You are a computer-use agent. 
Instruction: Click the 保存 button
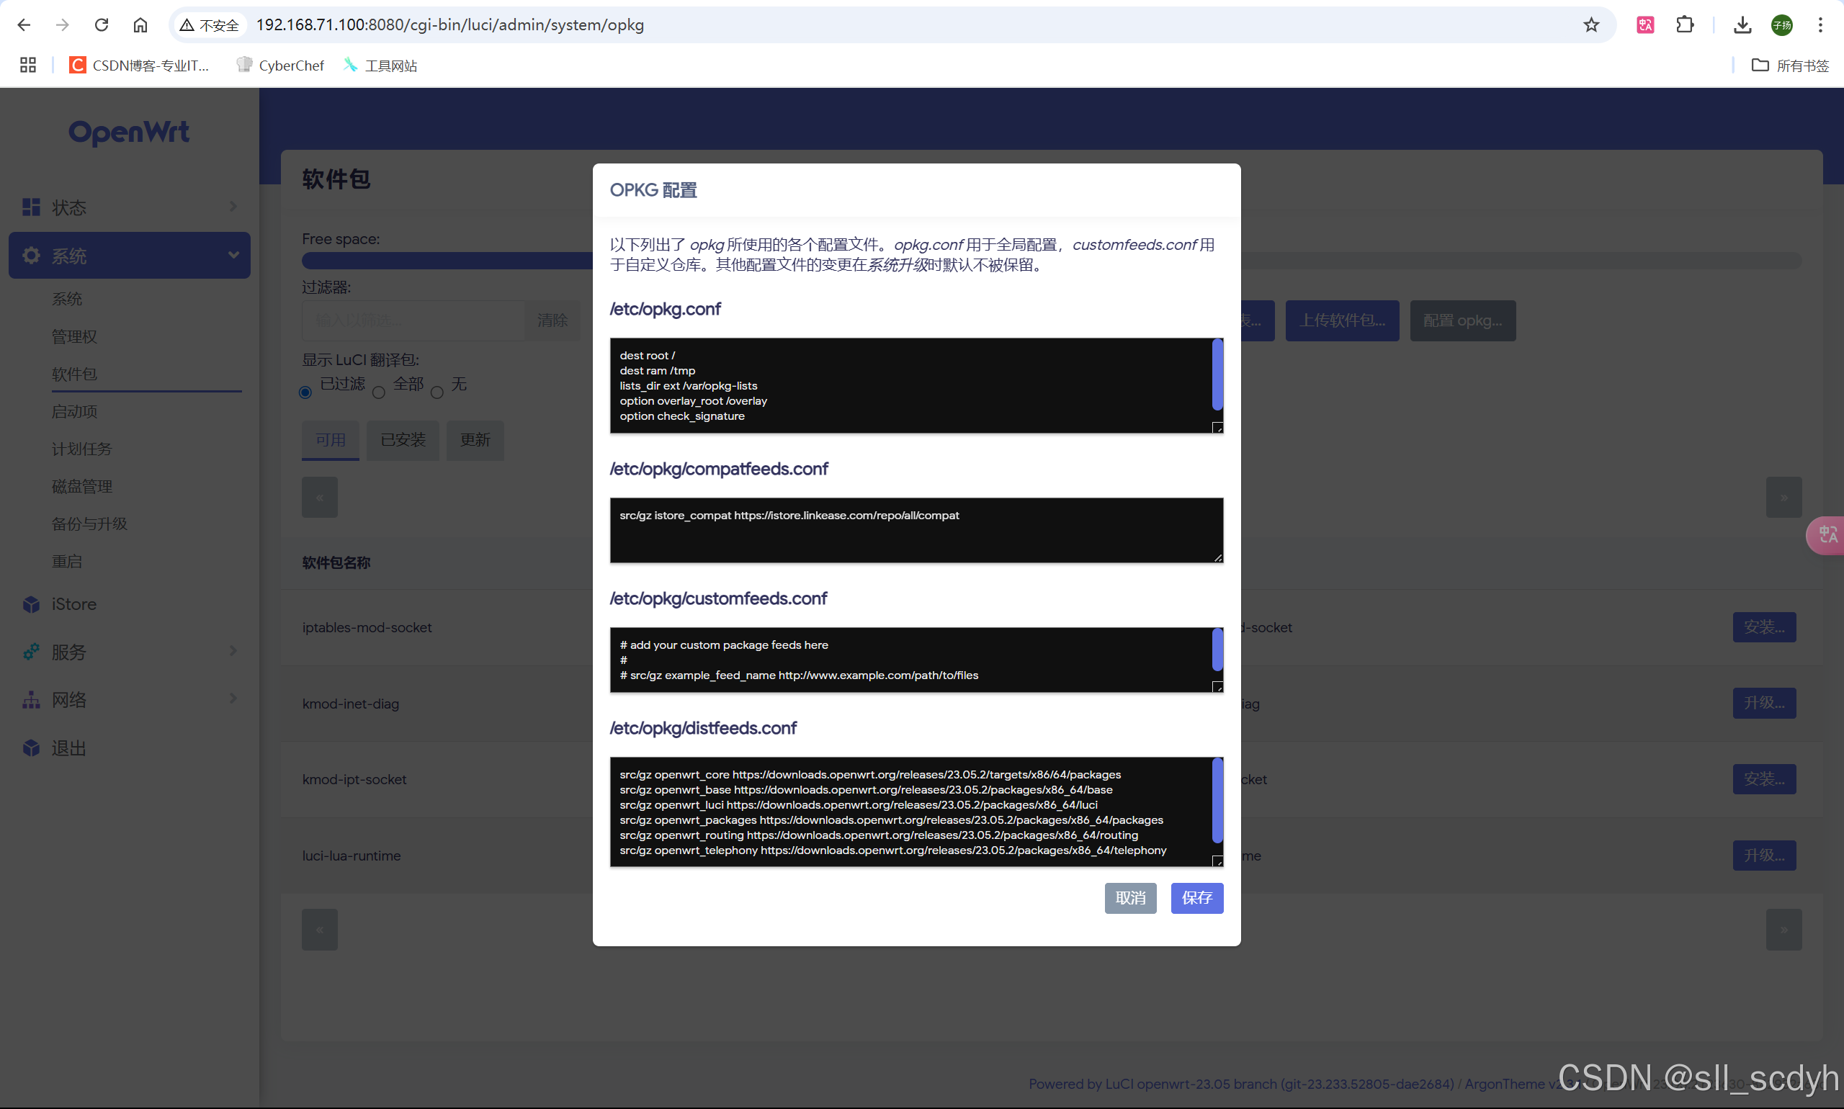point(1196,897)
